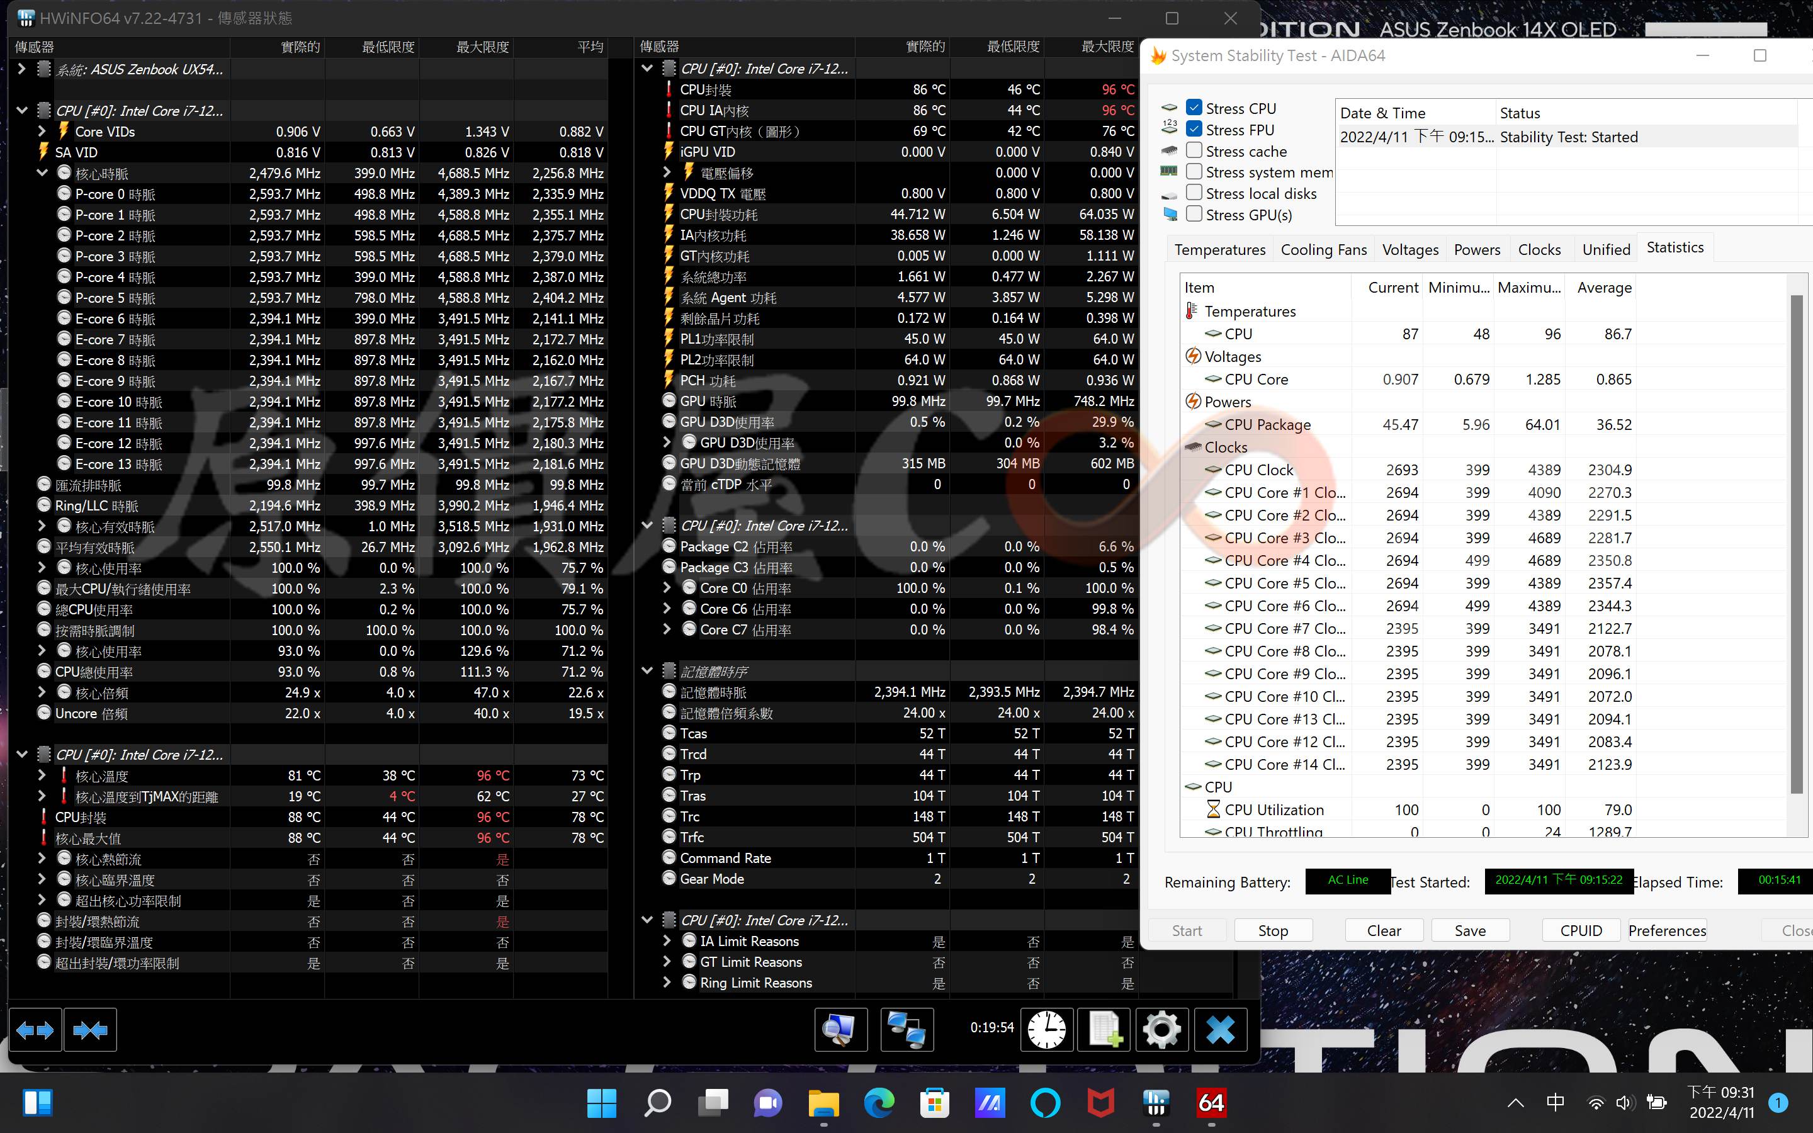Expand the Core C0 佔用率 row
1813x1133 pixels.
[x=667, y=587]
